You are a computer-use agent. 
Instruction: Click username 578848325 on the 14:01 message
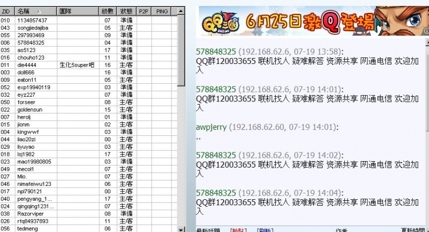point(216,89)
